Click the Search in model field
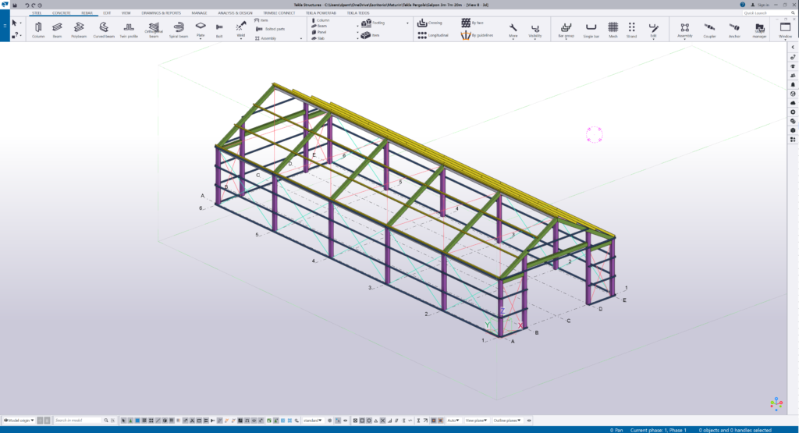The image size is (799, 433). tap(77, 421)
